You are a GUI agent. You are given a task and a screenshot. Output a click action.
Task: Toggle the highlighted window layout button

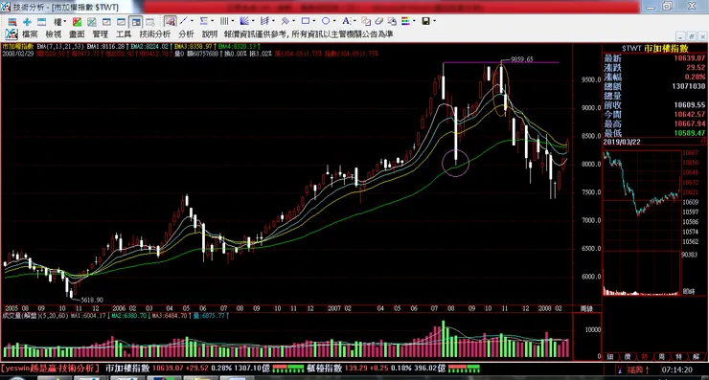(x=136, y=22)
